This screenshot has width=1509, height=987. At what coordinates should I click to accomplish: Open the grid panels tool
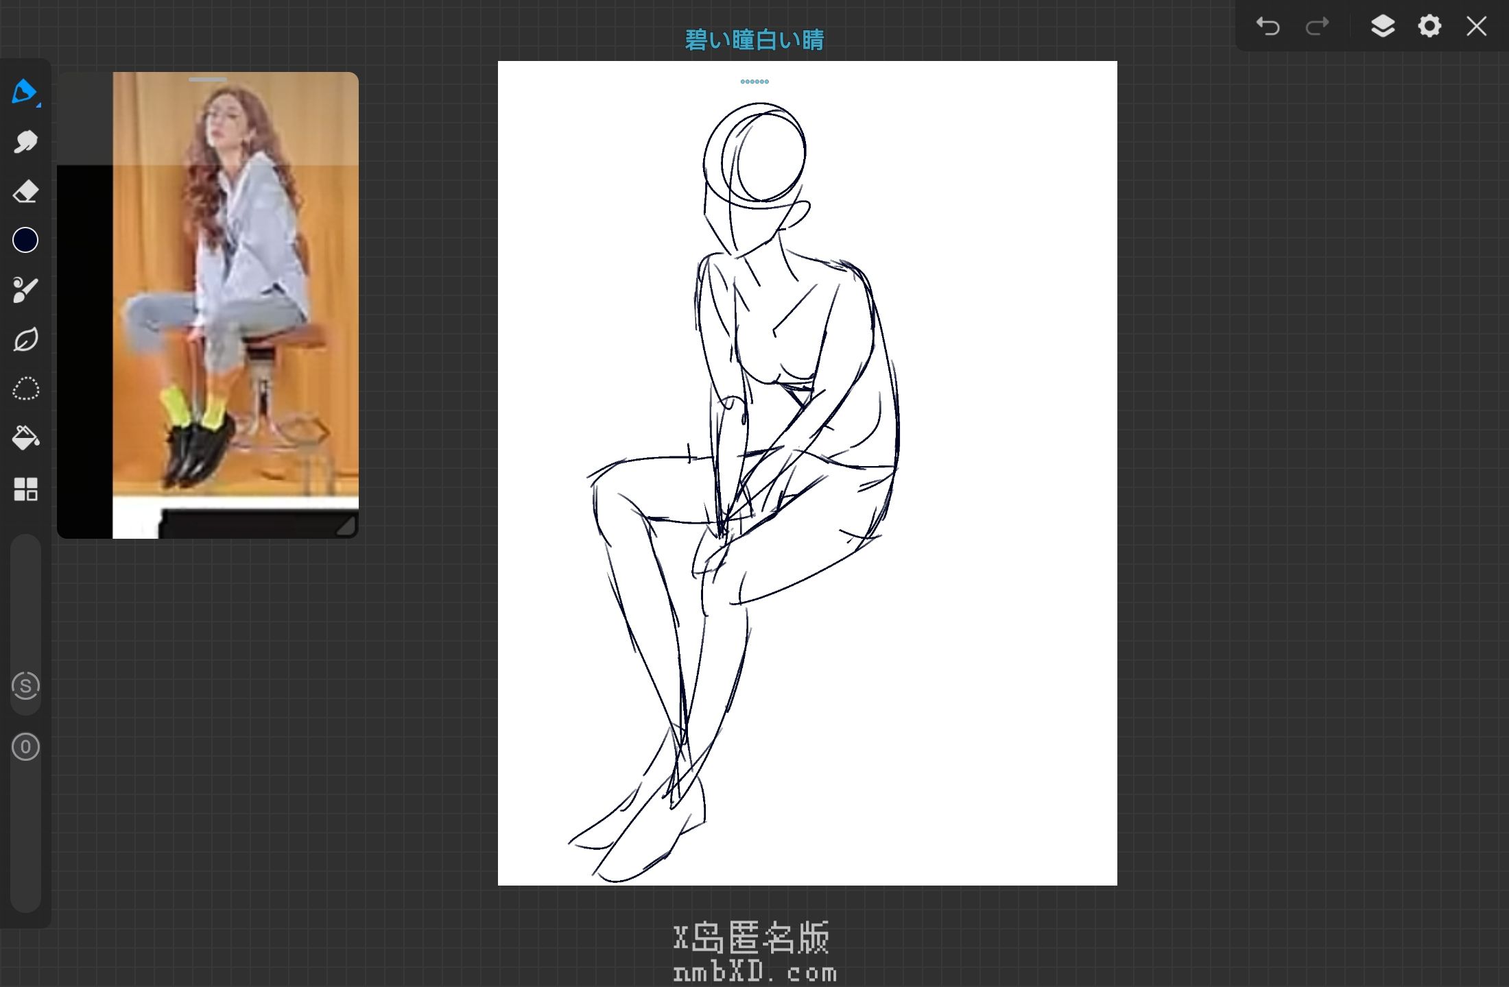coord(25,489)
